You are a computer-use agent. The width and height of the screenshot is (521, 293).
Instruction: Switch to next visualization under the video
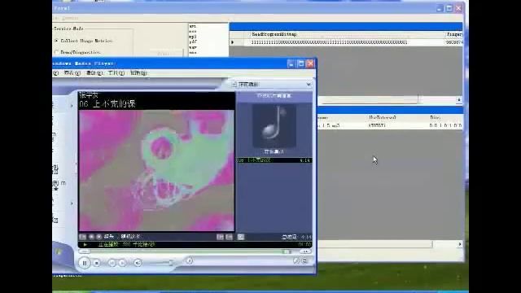click(99, 237)
